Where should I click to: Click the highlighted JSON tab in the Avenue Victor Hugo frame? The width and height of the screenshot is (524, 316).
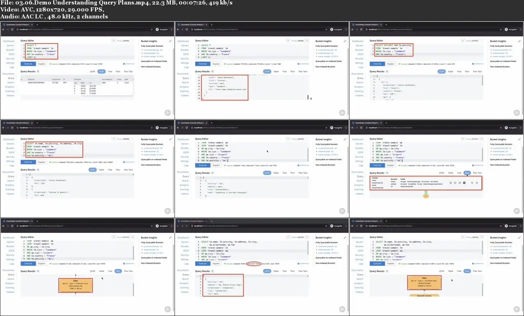click(x=267, y=271)
